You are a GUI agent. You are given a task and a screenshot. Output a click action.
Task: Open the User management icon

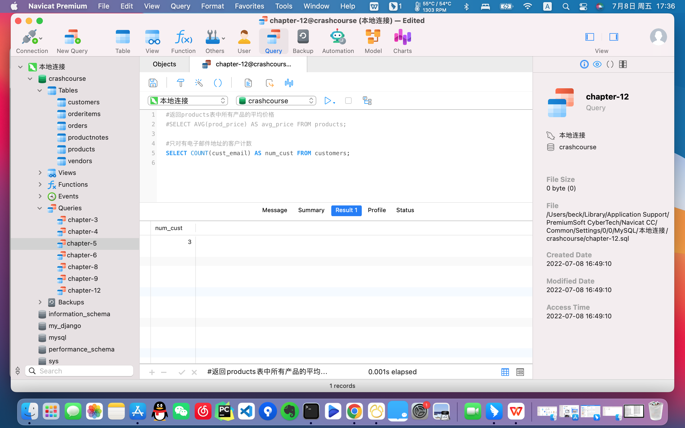click(244, 37)
